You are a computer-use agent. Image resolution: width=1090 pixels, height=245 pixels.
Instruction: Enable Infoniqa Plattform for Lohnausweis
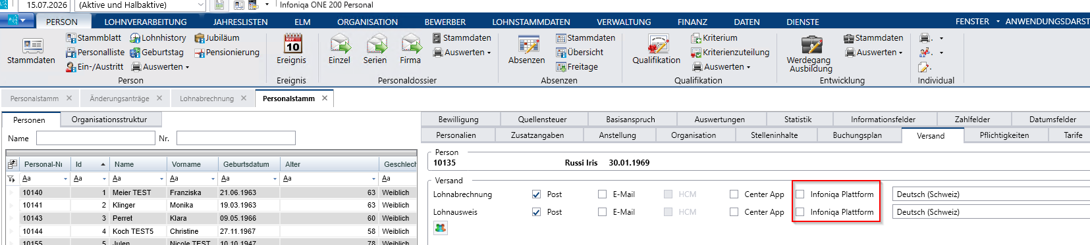(x=800, y=212)
